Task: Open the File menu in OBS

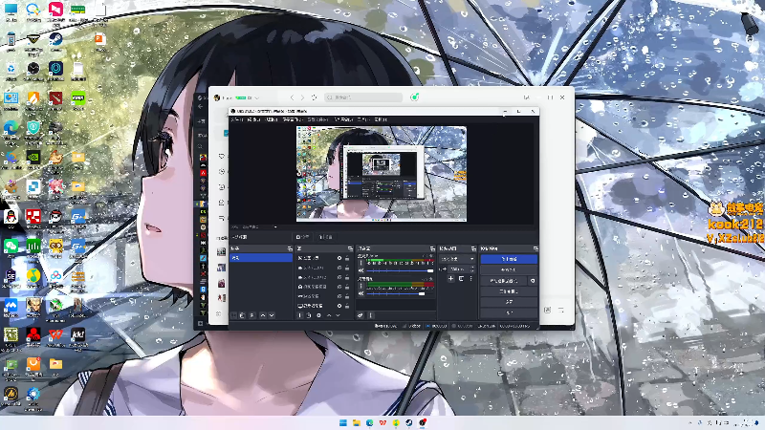Action: (237, 119)
